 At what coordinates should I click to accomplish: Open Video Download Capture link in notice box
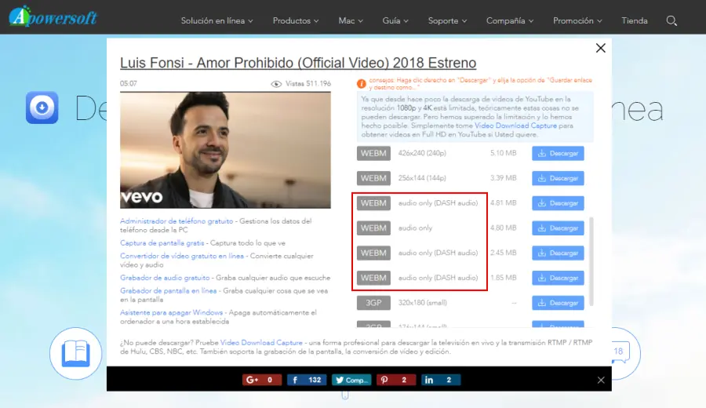click(x=515, y=126)
